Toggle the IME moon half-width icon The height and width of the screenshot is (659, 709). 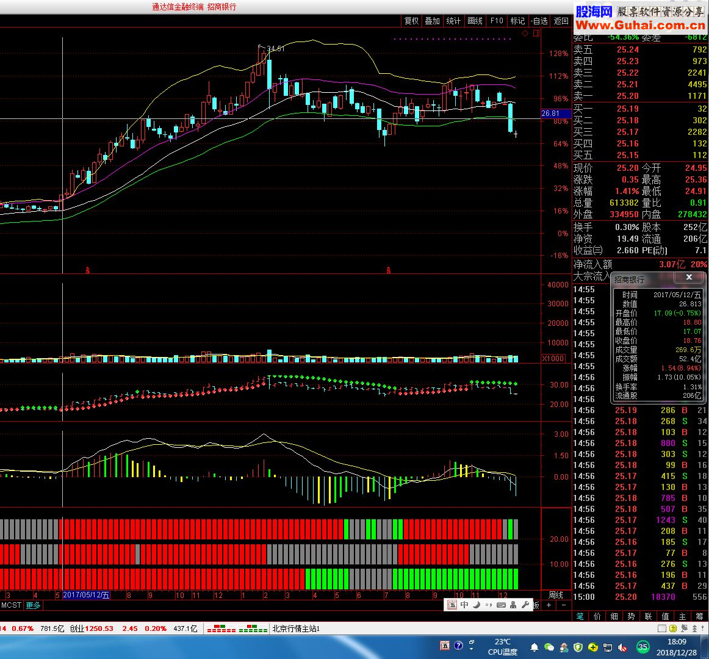coord(477,605)
